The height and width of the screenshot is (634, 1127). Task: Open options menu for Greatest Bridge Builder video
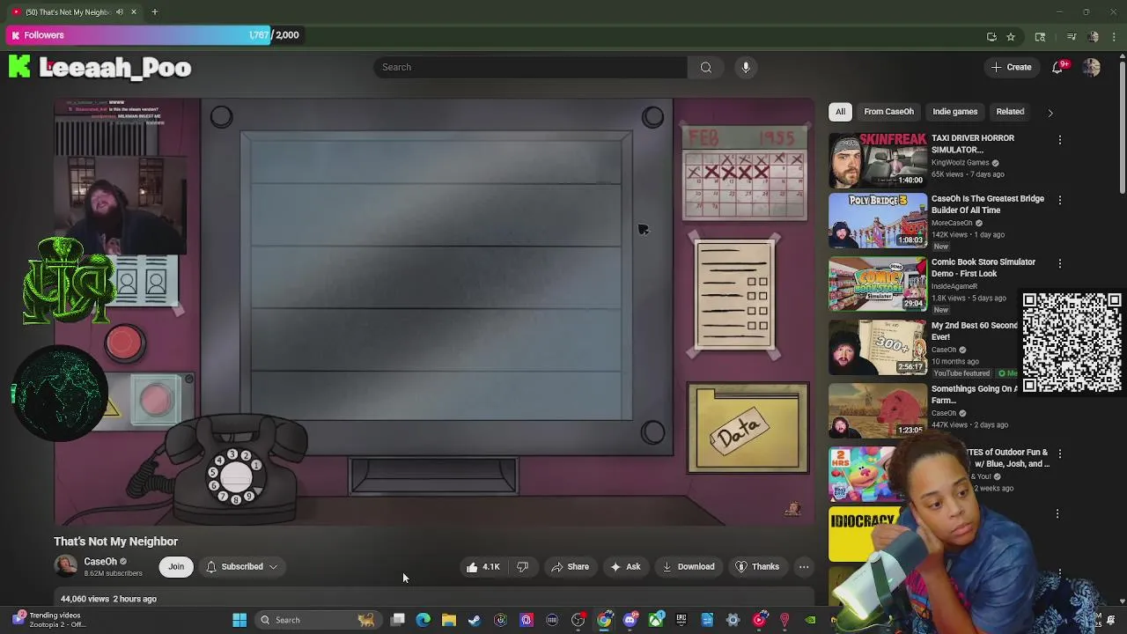pyautogui.click(x=1060, y=200)
